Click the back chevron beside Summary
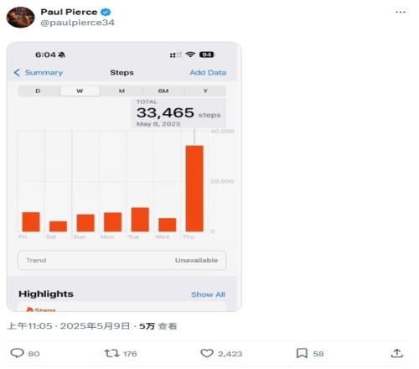Screen dimensions: 419x369 [x=17, y=73]
